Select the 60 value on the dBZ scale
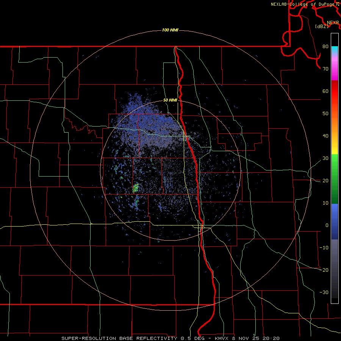This screenshot has height=341, width=341. pyautogui.click(x=325, y=91)
